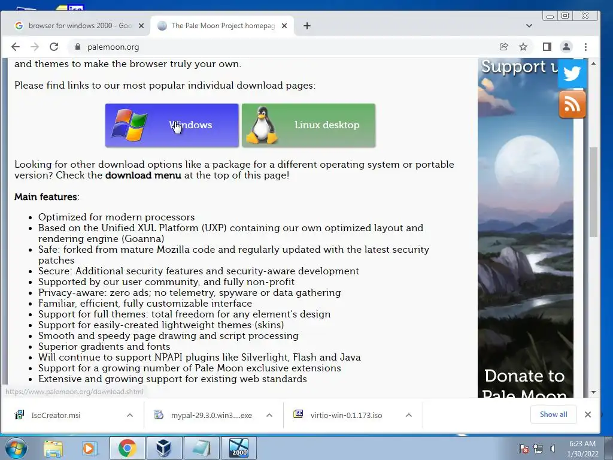
Task: Open IsoCreator.msi download item
Action: point(56,416)
